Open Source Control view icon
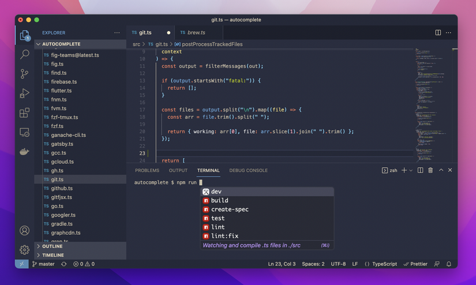Viewport: 476px width, 285px height. click(x=25, y=74)
